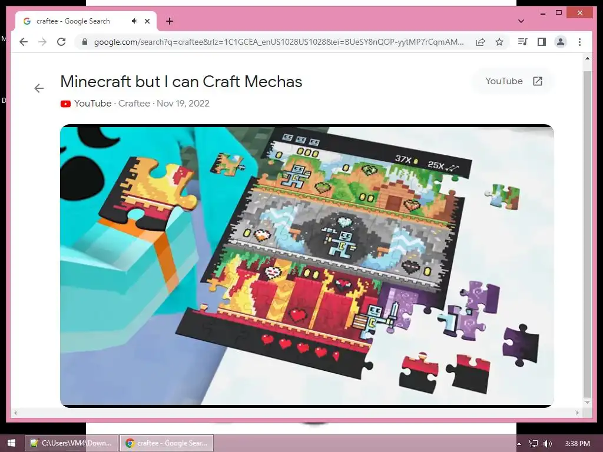Go back using Chrome's back arrow
Screen dimensions: 603x452
tap(24, 42)
